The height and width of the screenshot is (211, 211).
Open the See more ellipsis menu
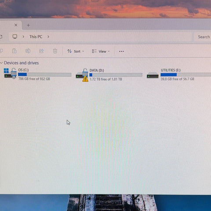[121, 51]
